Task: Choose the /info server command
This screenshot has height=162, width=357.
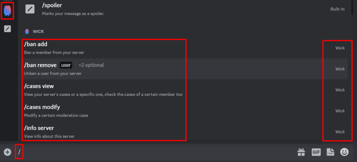Action: [184, 132]
